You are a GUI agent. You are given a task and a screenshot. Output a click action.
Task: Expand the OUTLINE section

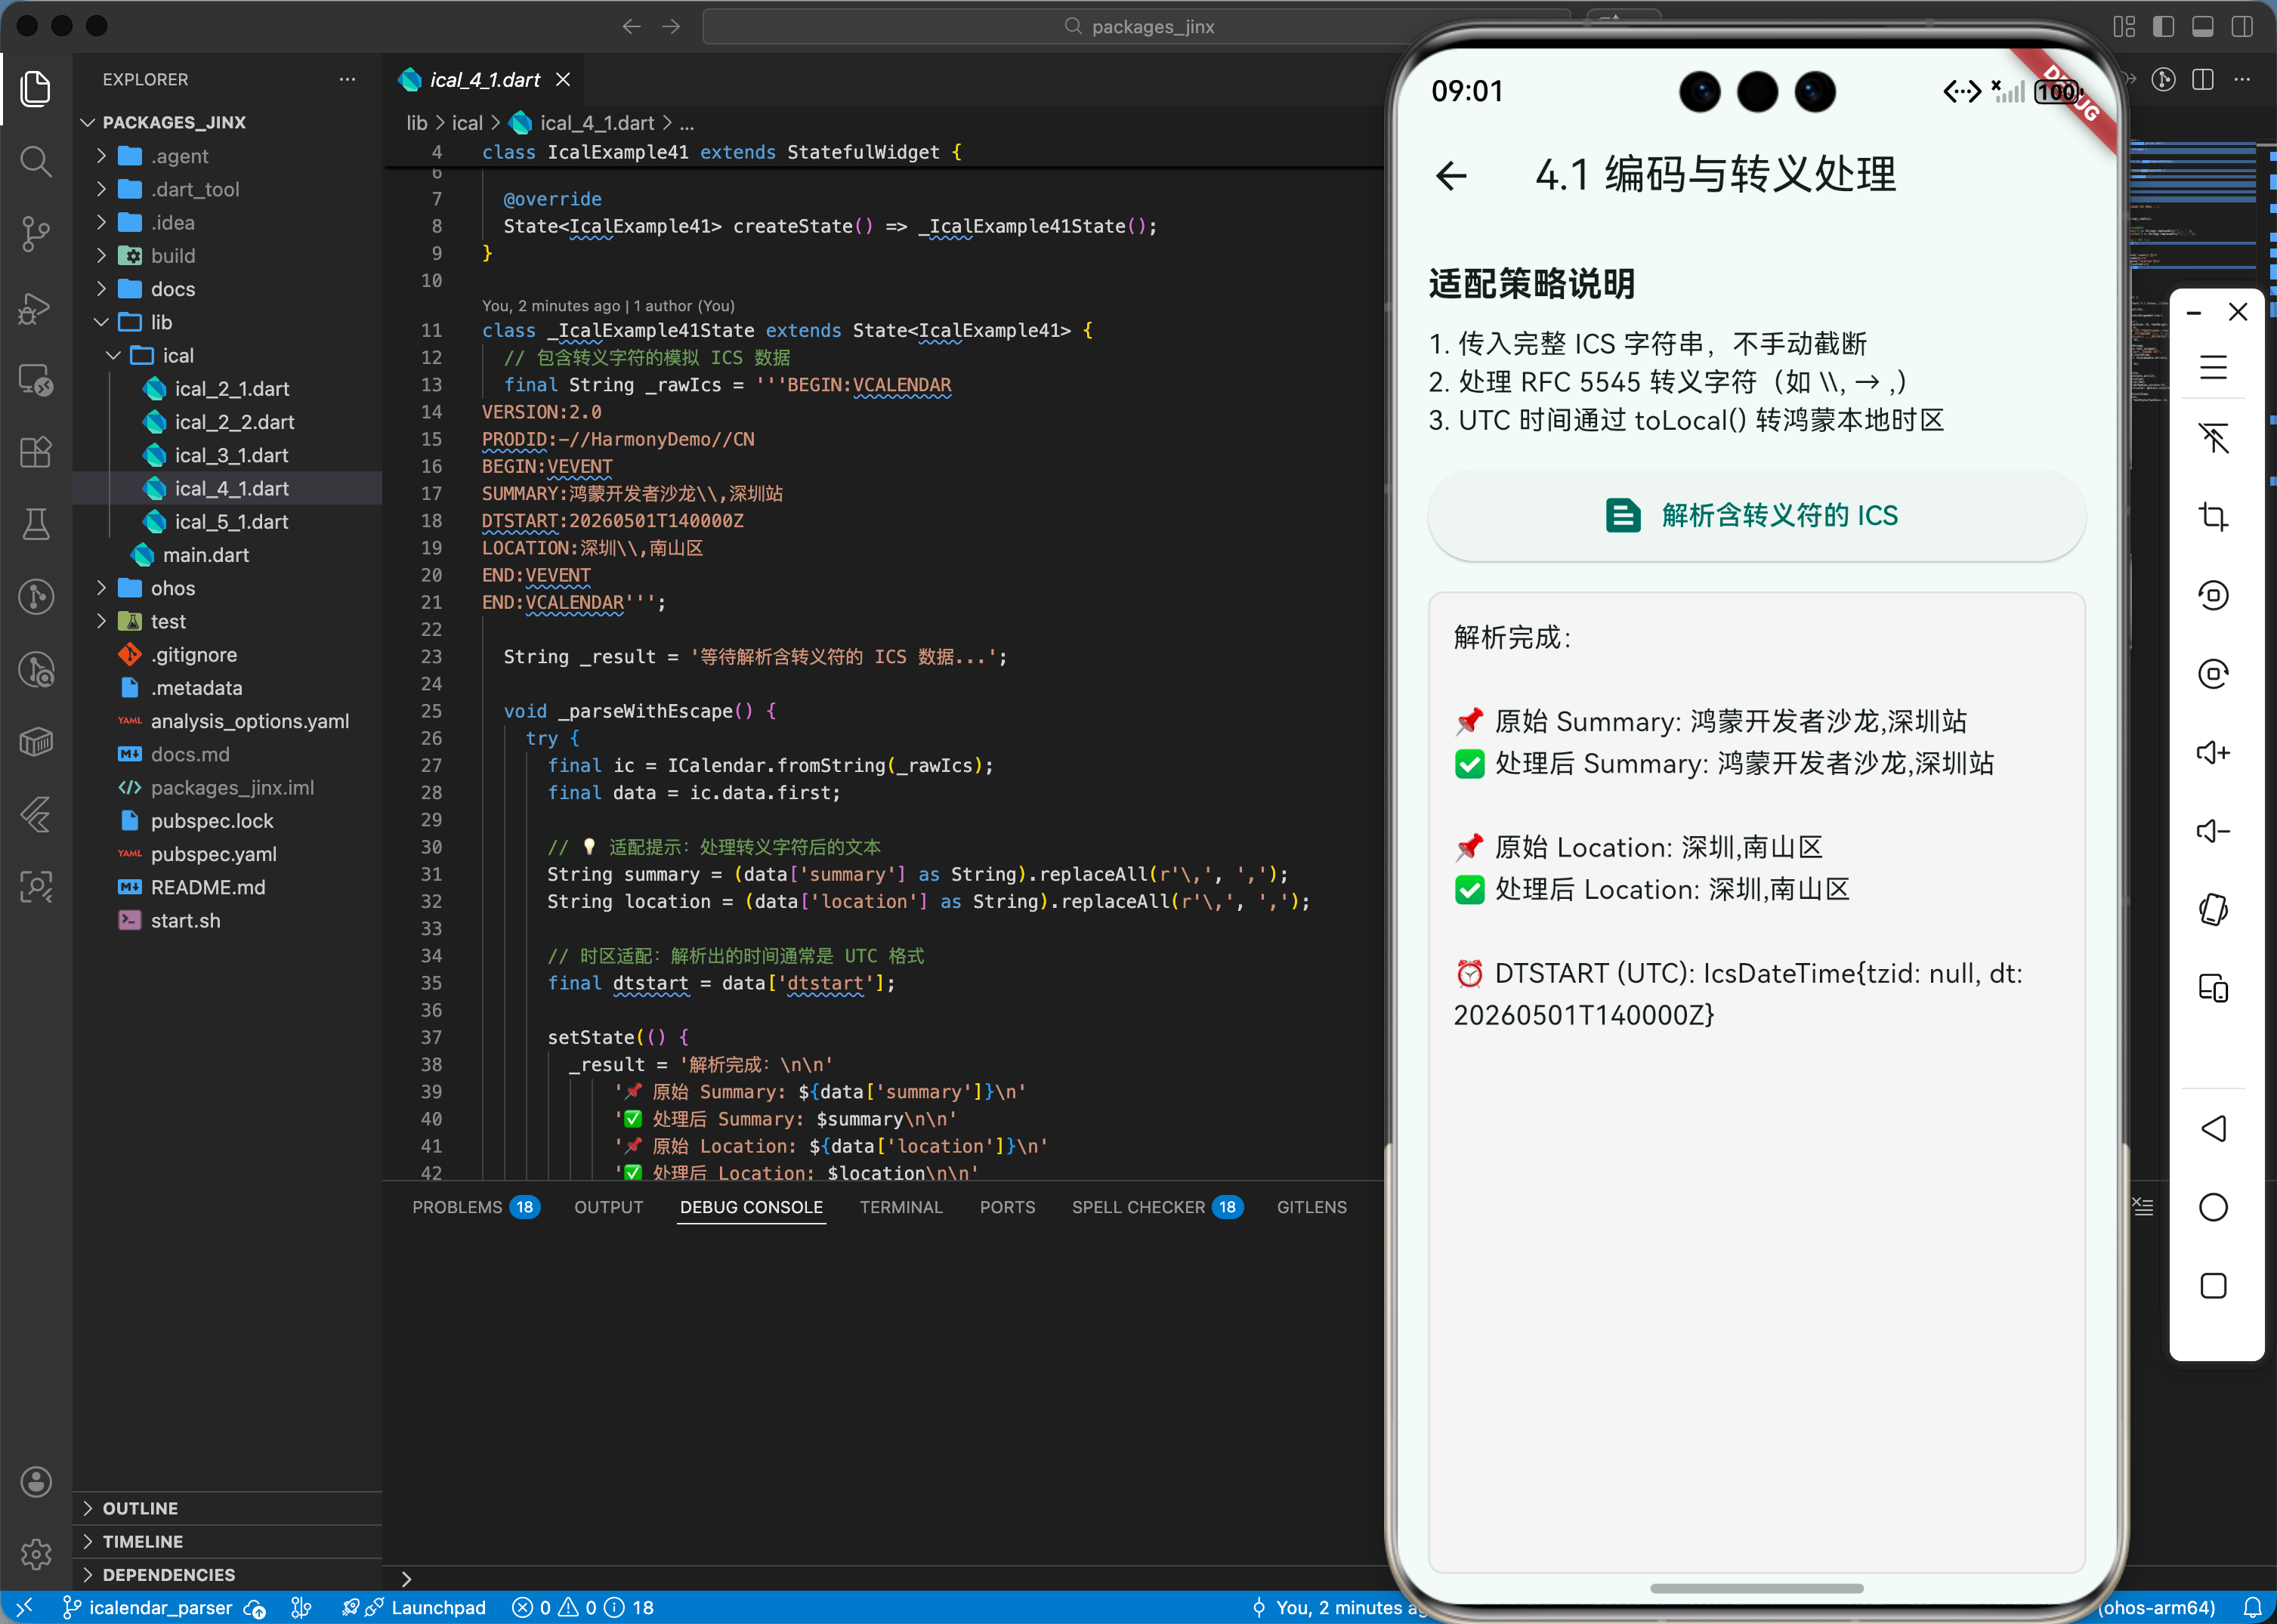[x=140, y=1507]
